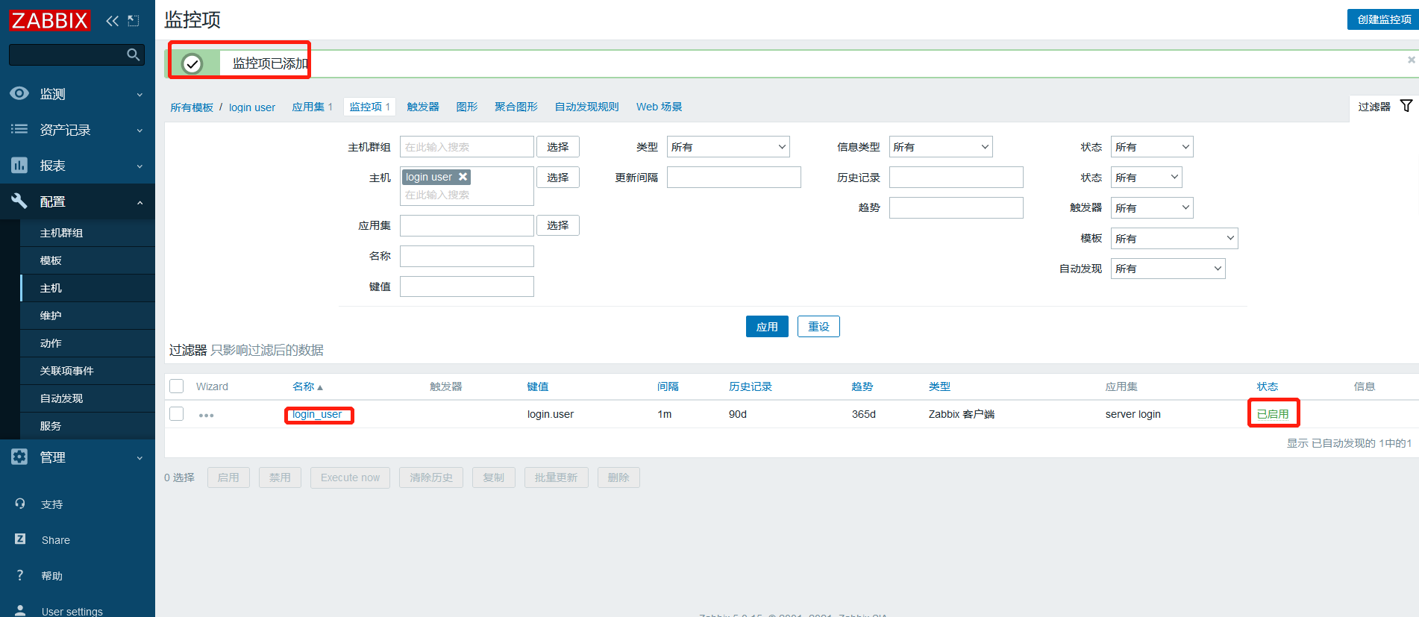Image resolution: width=1419 pixels, height=617 pixels.
Task: Open 主机群组 in configuration menu
Action: coord(87,233)
